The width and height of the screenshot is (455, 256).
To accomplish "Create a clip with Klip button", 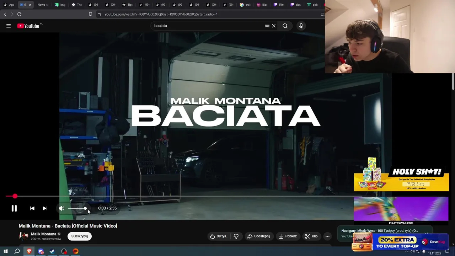I will pyautogui.click(x=311, y=236).
